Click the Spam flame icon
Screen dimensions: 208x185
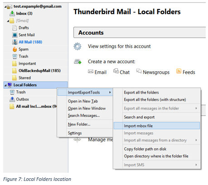coord(15,49)
